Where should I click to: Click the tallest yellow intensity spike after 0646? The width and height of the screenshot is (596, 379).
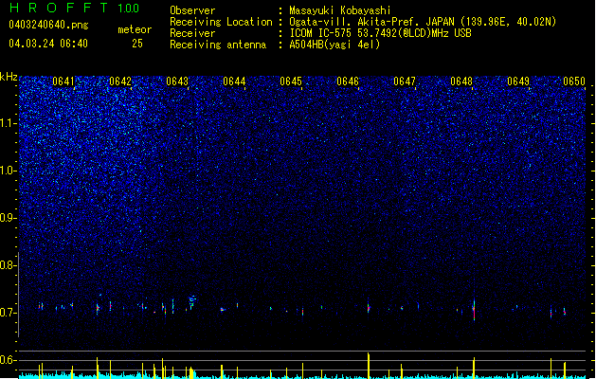pyautogui.click(x=369, y=366)
